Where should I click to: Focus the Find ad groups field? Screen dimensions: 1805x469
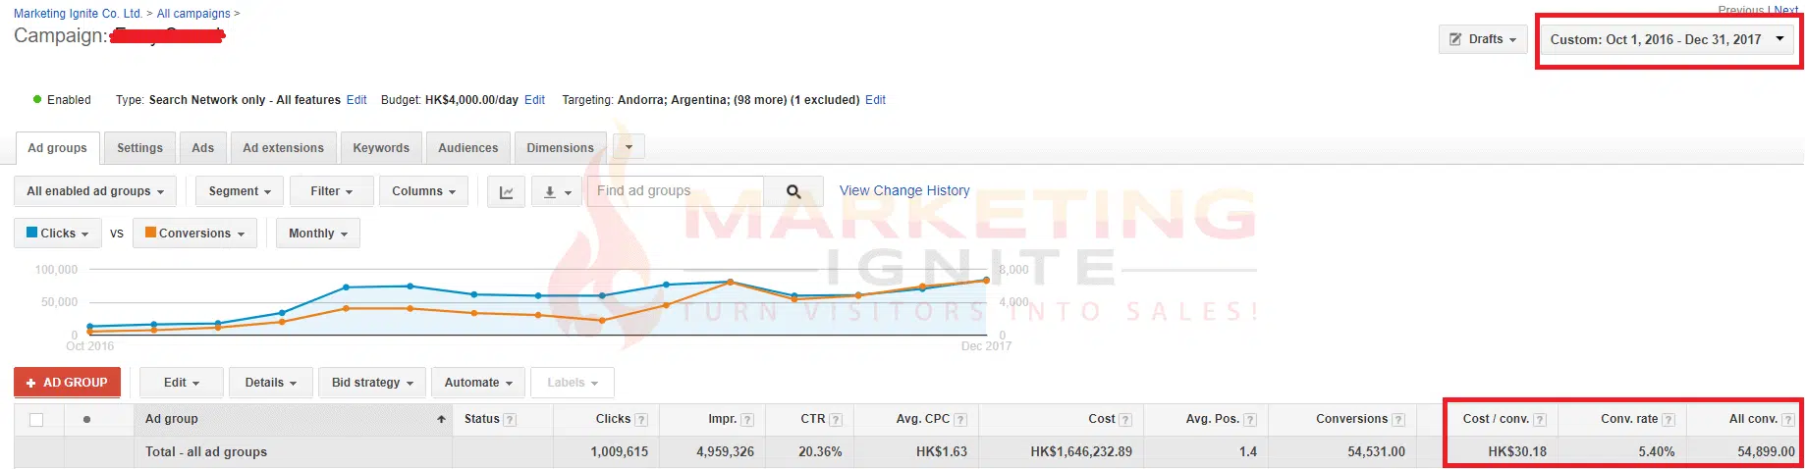(x=675, y=191)
